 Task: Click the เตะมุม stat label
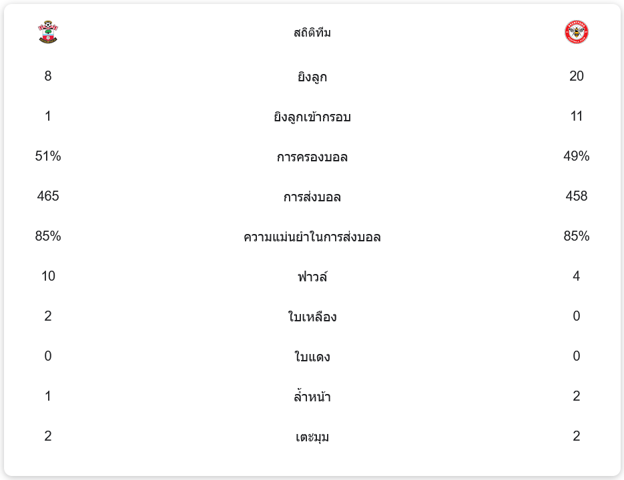(312, 437)
